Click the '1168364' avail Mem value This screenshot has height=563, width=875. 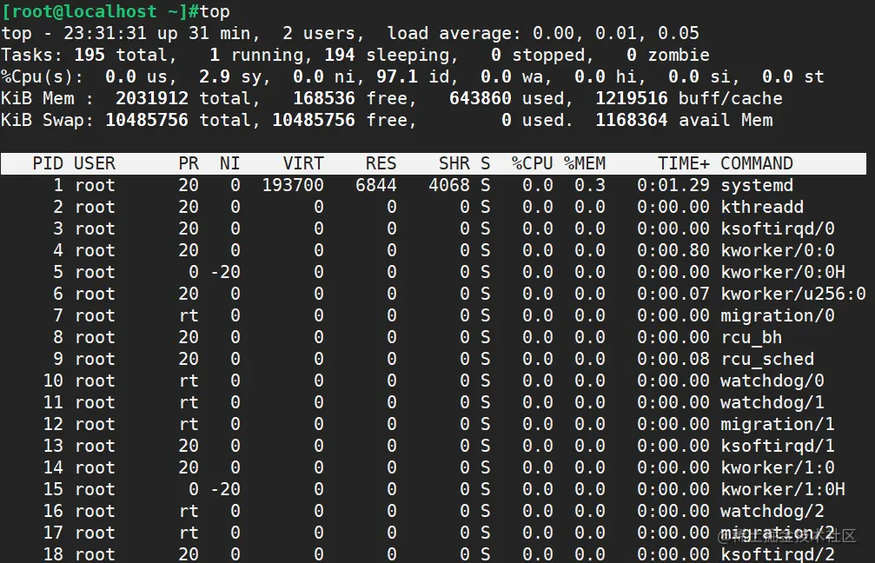point(631,121)
